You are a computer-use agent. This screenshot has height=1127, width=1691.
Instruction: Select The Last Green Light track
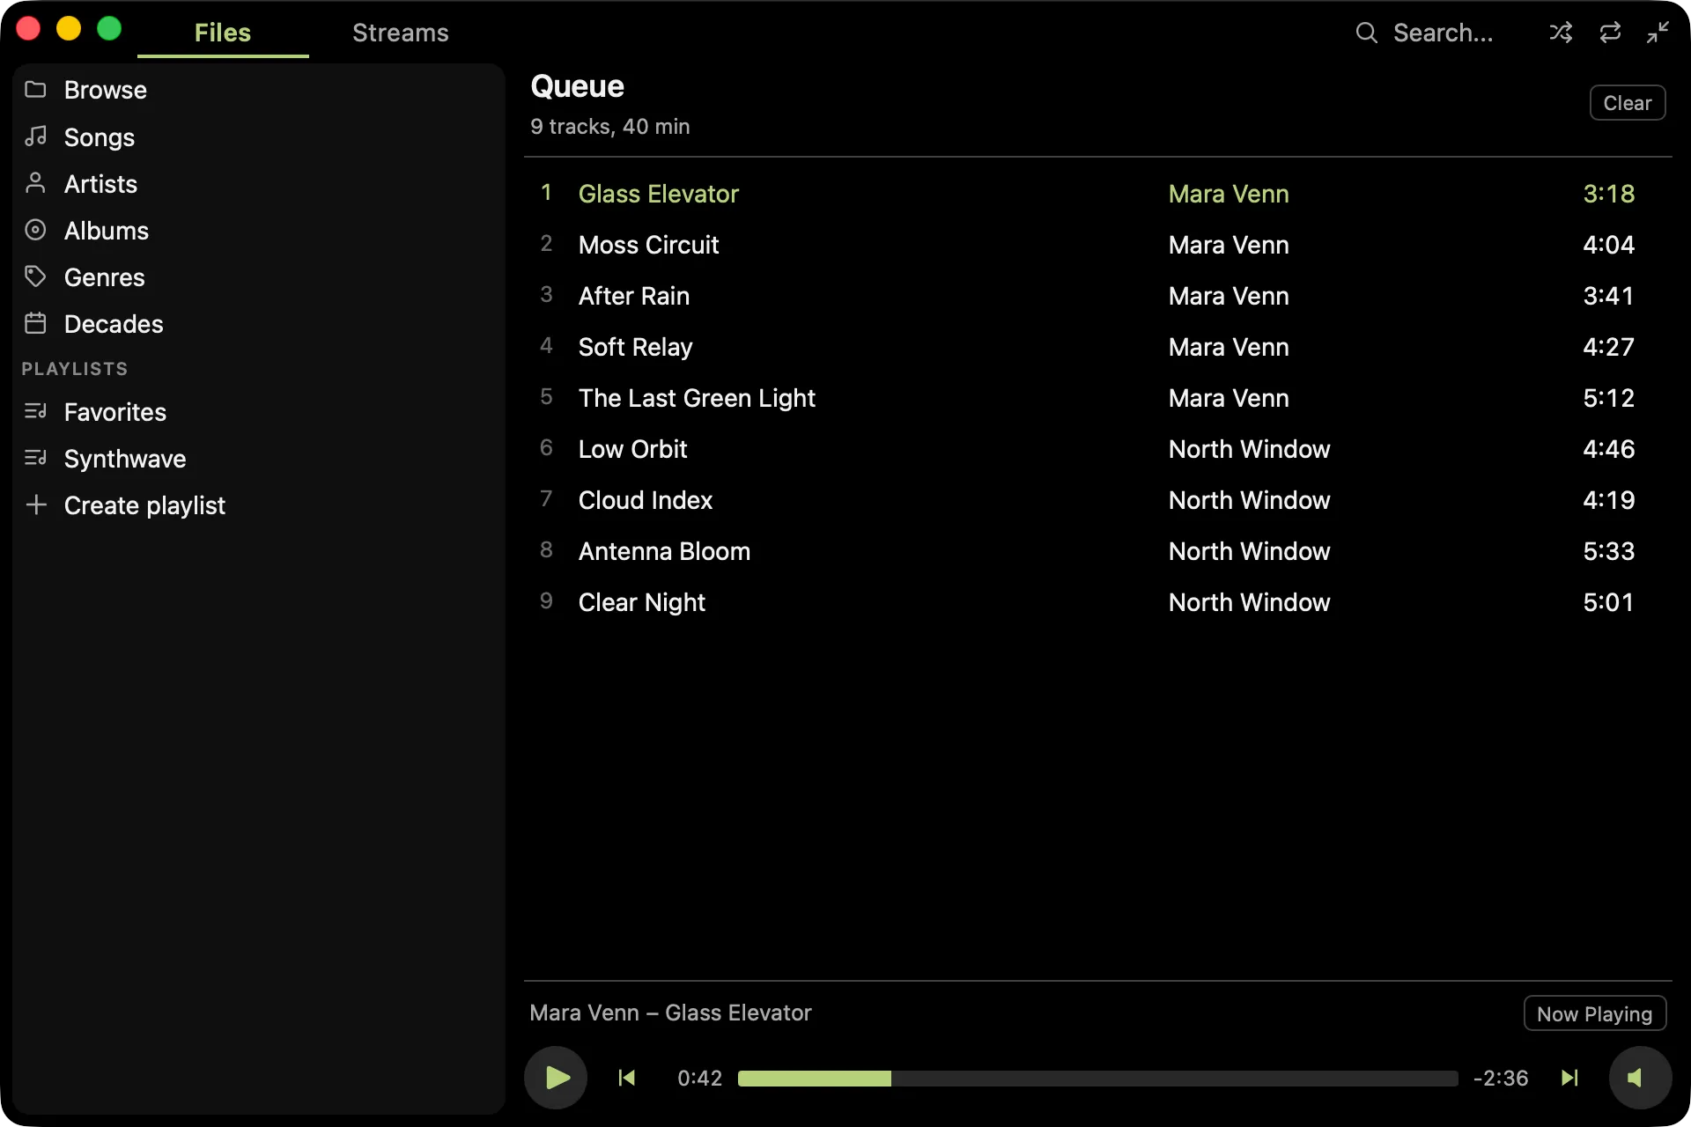click(1097, 398)
